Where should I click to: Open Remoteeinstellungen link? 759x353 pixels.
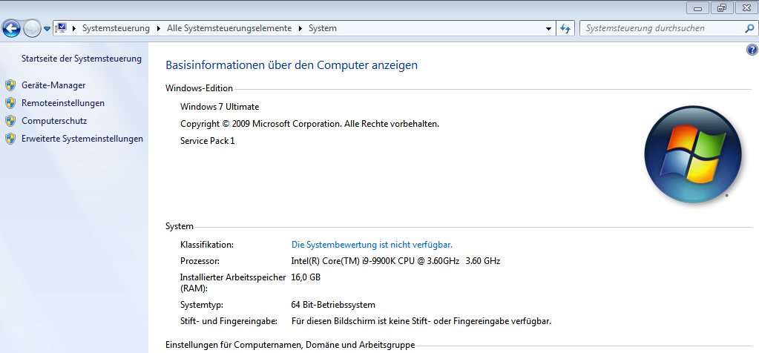[x=63, y=104]
